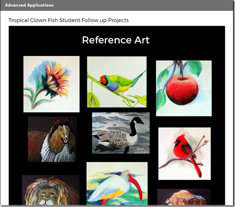Image resolution: width=235 pixels, height=207 pixels.
Task: Click the Tropical Clown Fish Student Follow up Projects title
Action: (68, 20)
